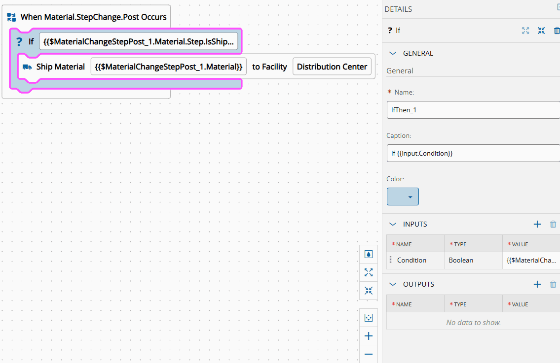The image size is (560, 363).
Task: Click the 'No data to show.' message
Action: click(x=473, y=322)
